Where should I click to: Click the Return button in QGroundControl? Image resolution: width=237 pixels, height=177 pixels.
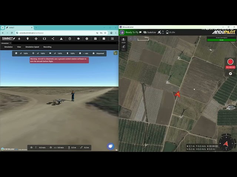pos(123,48)
